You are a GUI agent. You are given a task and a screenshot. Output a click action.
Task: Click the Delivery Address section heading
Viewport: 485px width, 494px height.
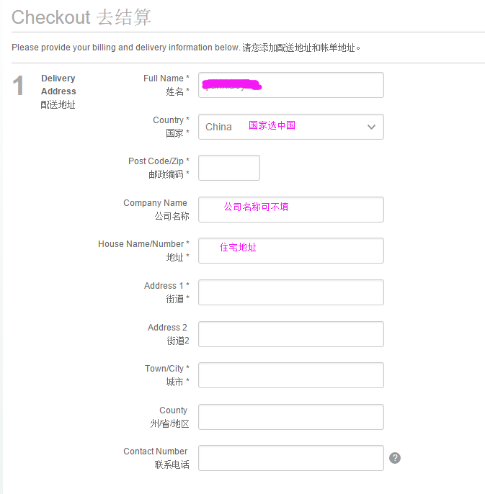click(58, 85)
